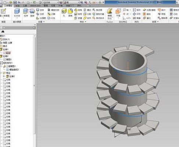This screenshot has width=179, height=147.
Task: Select the Boss (凸柱) plastic feature tool
Action: pyautogui.click(x=174, y=14)
